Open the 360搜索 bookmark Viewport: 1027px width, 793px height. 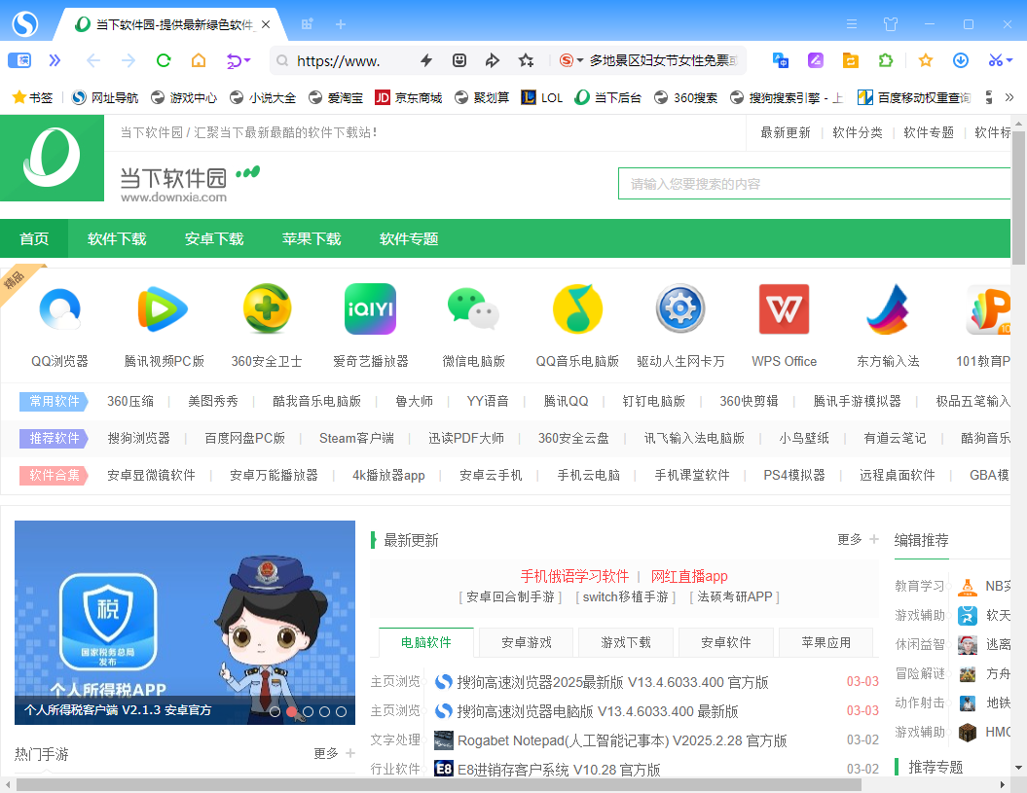coord(685,97)
